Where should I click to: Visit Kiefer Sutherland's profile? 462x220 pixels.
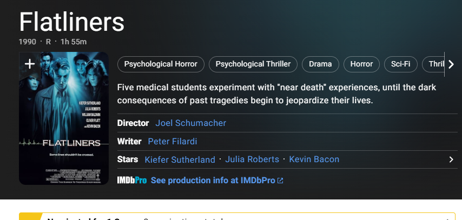click(x=180, y=159)
